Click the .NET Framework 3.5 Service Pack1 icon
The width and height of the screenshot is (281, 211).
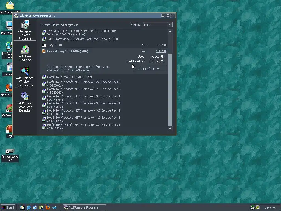[x=44, y=39]
